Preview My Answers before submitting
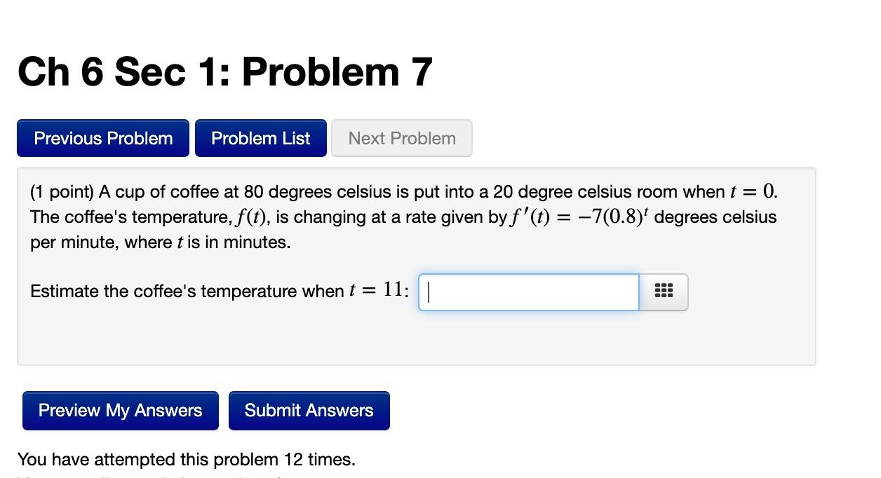This screenshot has height=478, width=881. click(119, 410)
